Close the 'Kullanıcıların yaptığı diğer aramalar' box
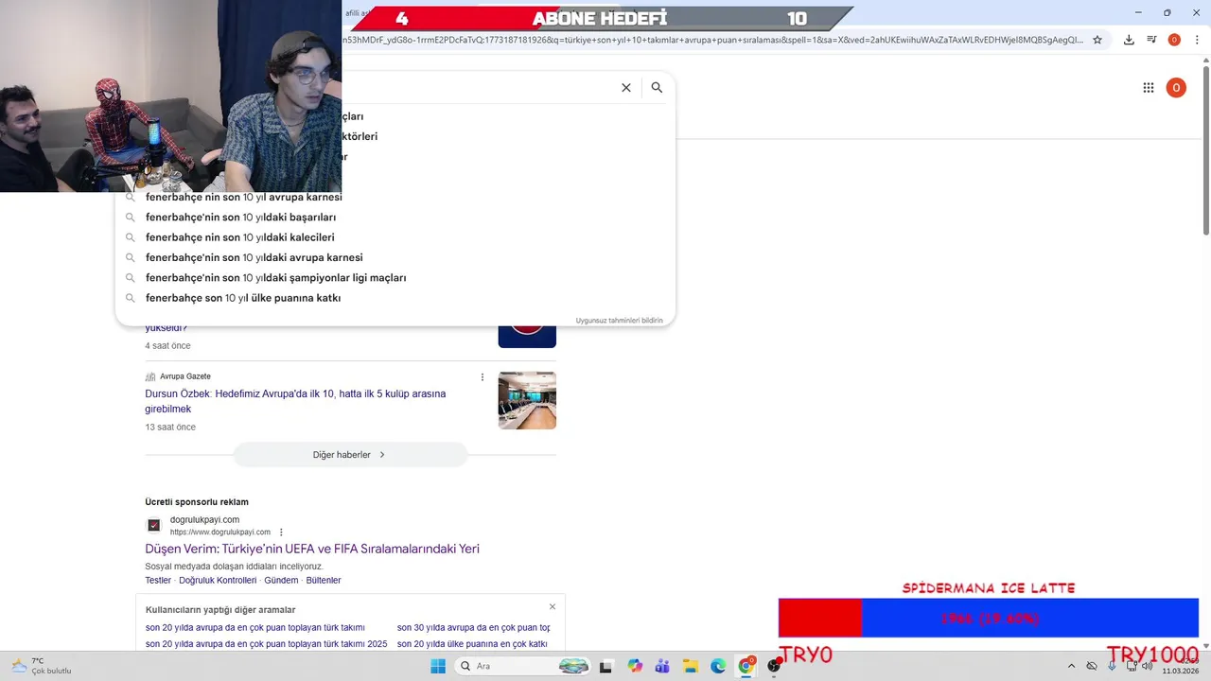1211x681 pixels. [553, 606]
